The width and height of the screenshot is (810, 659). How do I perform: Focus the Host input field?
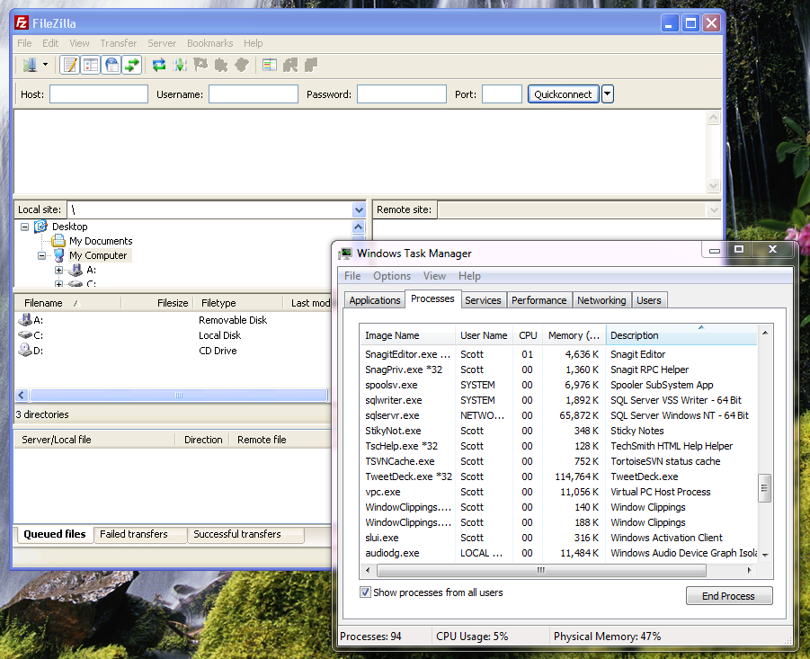(x=99, y=94)
